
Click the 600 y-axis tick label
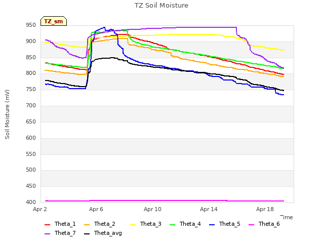point(31,138)
